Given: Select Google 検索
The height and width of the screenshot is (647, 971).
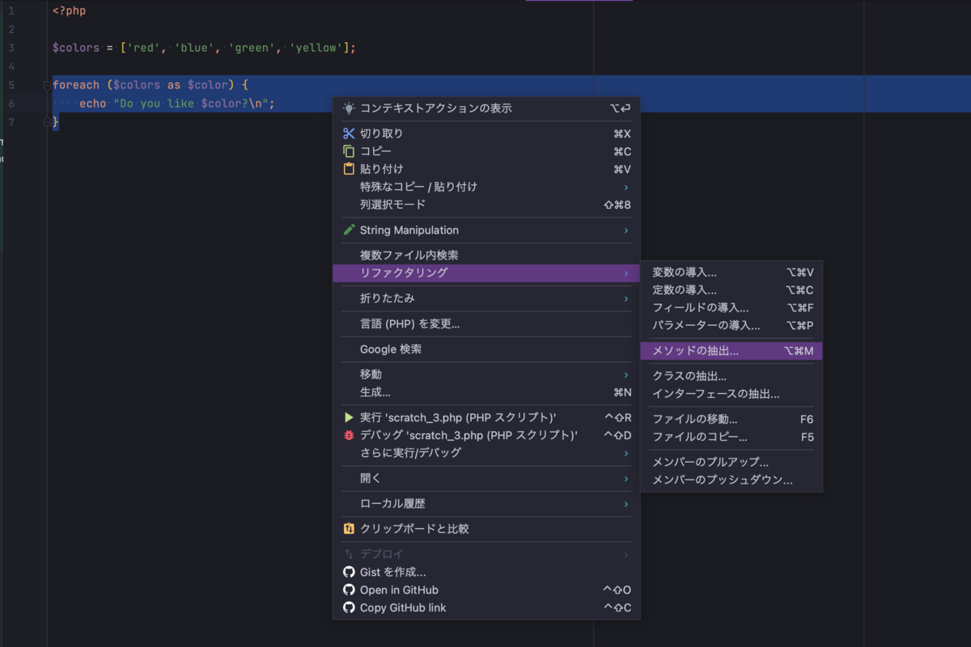Looking at the screenshot, I should click(486, 349).
